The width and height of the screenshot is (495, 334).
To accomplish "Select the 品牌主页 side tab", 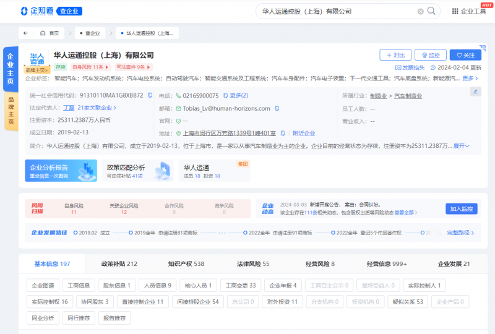I will (x=11, y=111).
